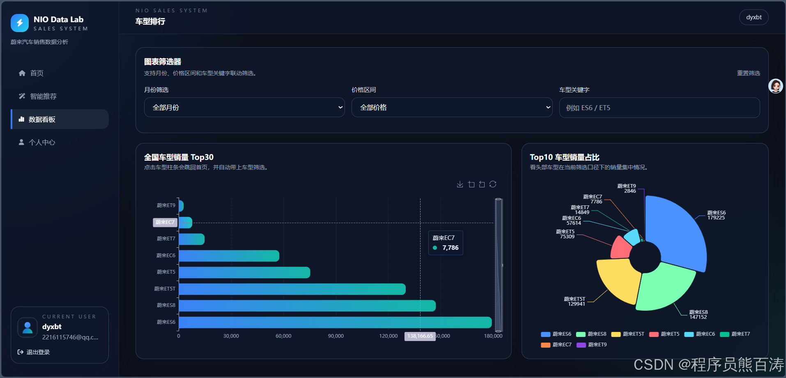The height and width of the screenshot is (378, 786).
Task: Click the NIO Data Lab lightning logo
Action: pos(20,23)
